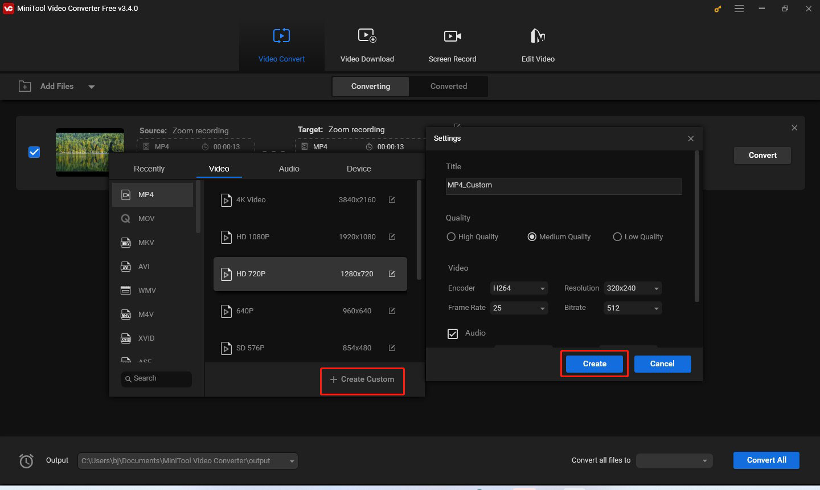Click the edit icon for HD 720P

click(x=392, y=273)
